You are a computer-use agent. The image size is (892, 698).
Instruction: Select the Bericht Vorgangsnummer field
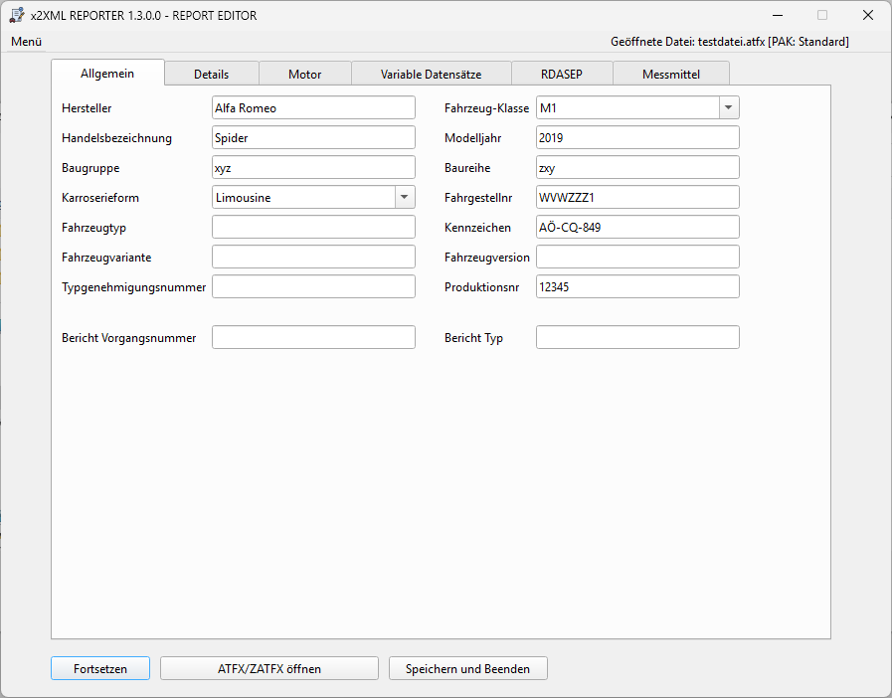coord(313,337)
